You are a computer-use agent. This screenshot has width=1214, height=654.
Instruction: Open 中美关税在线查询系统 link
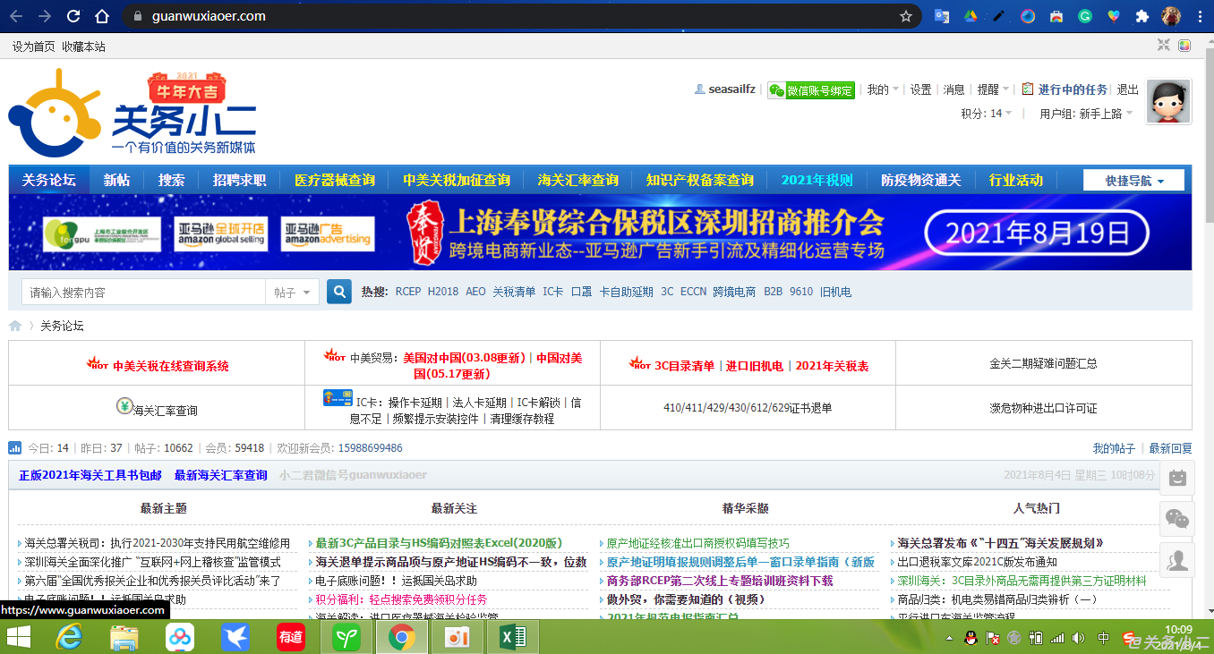[170, 366]
